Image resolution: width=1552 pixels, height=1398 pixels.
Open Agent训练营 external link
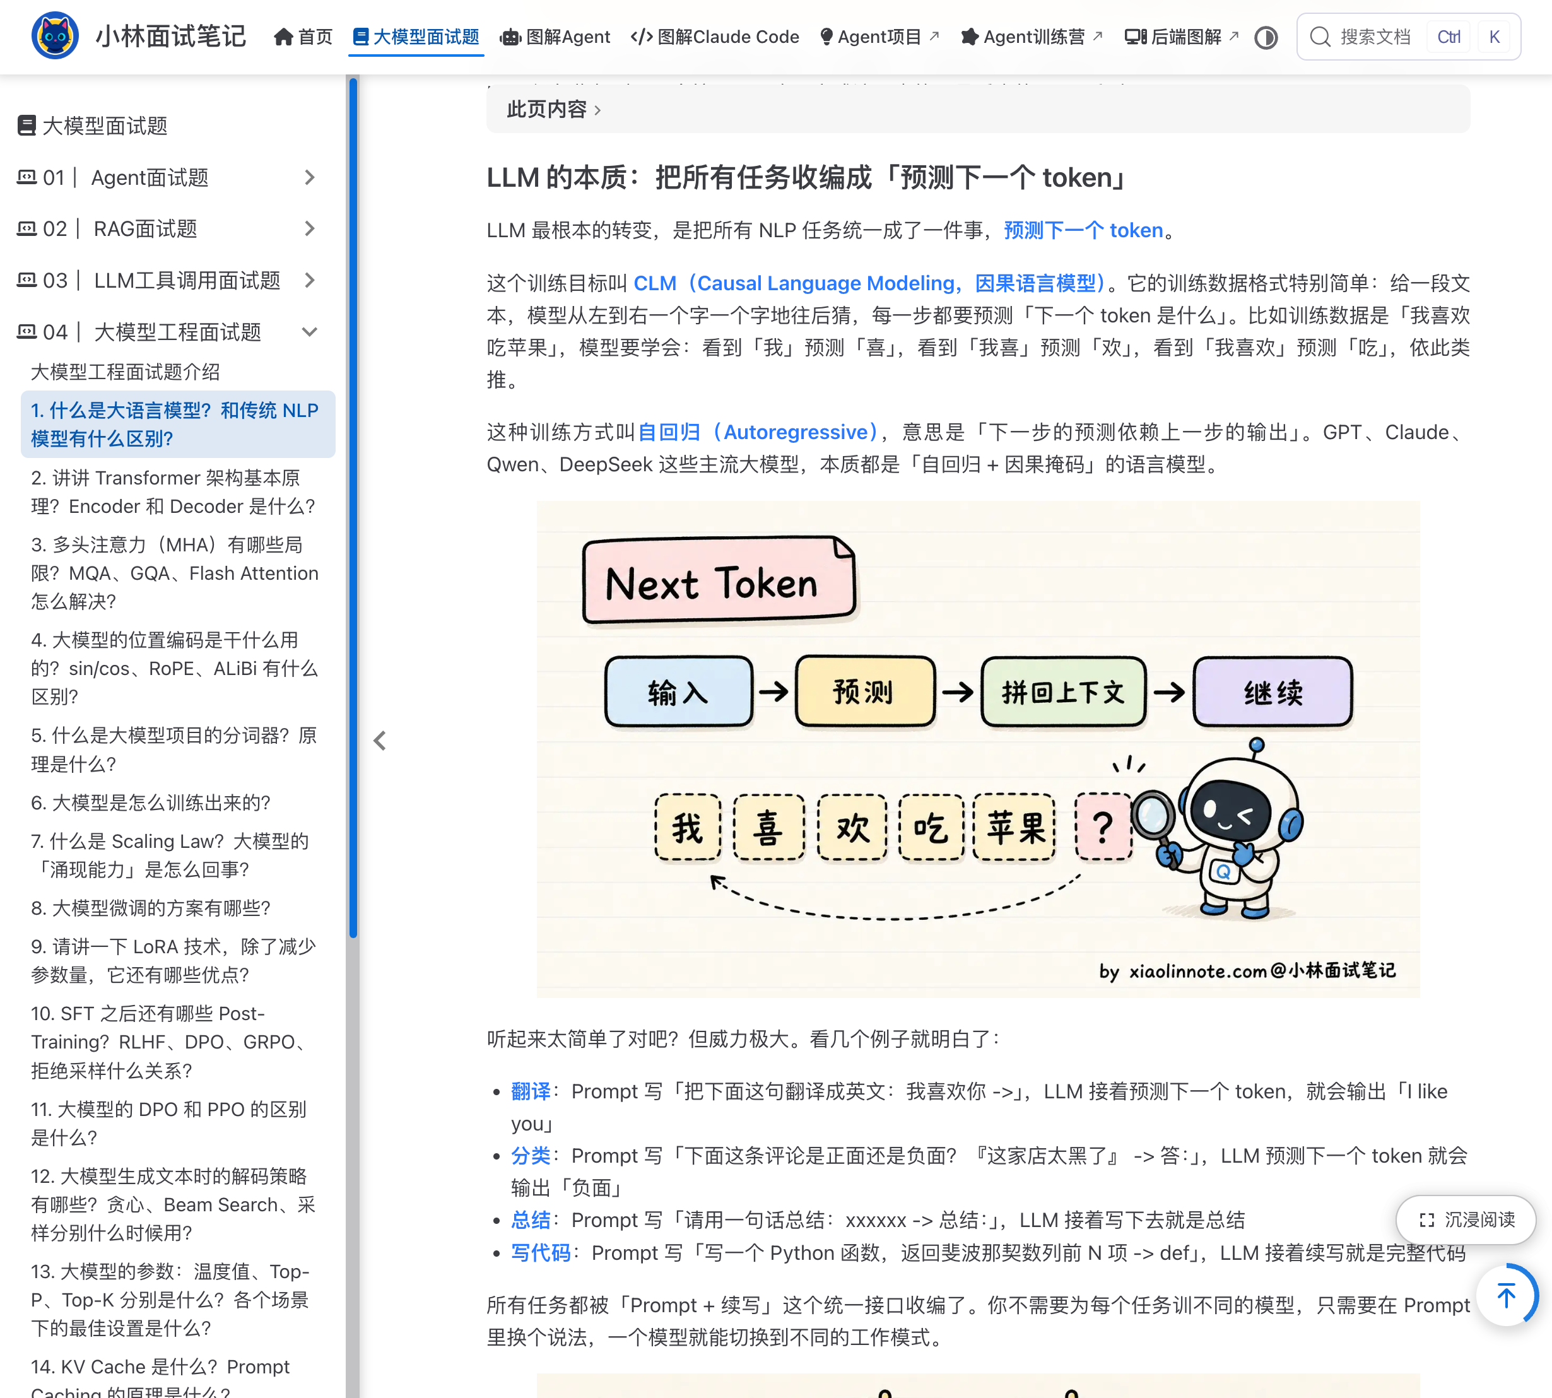[x=1032, y=37]
